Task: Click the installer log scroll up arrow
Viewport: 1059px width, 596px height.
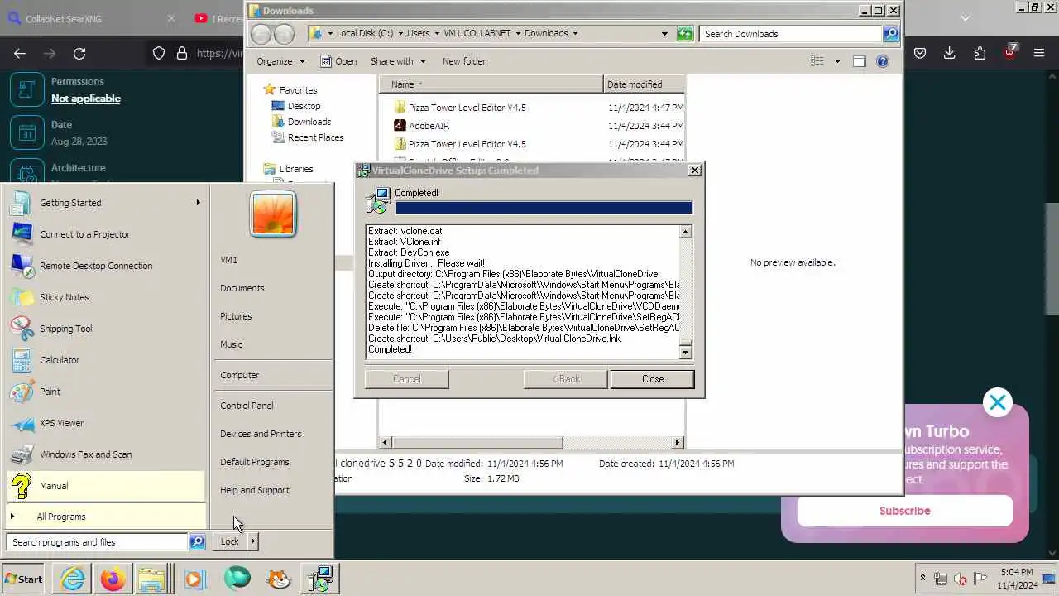Action: (x=685, y=233)
